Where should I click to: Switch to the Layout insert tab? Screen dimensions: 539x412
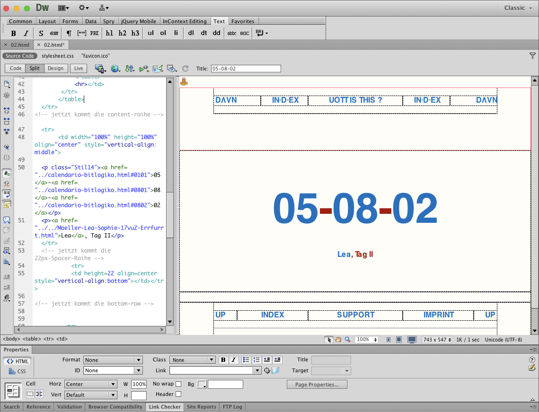click(x=47, y=21)
